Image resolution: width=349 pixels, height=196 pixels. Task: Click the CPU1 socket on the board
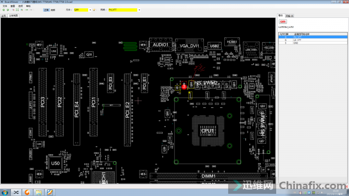(207, 131)
